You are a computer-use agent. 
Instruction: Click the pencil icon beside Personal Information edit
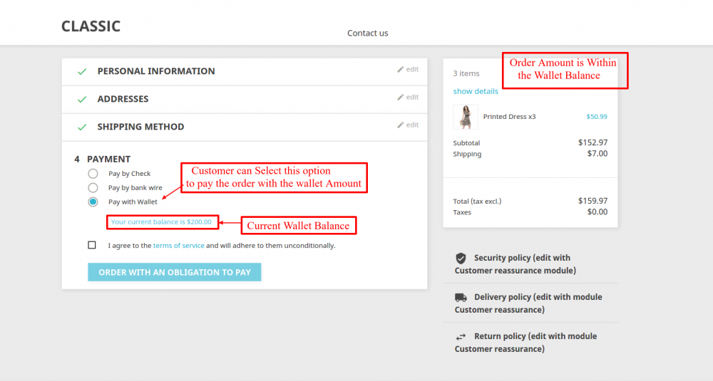[x=400, y=70]
